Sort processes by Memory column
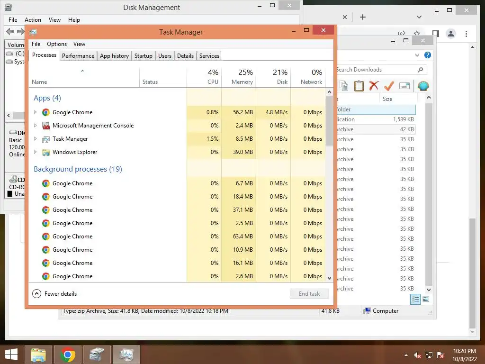Screen dimensions: 485x364 pos(239,77)
